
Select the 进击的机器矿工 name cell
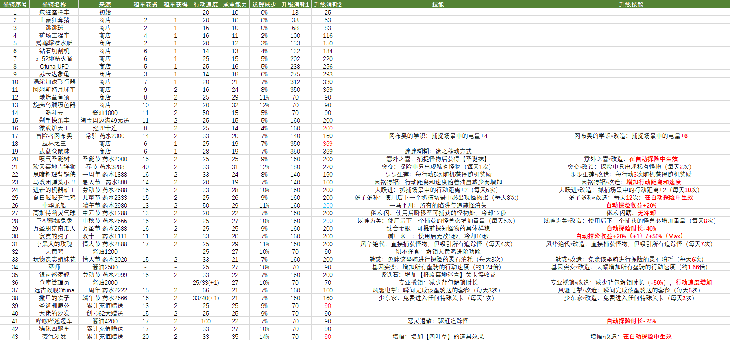point(54,190)
